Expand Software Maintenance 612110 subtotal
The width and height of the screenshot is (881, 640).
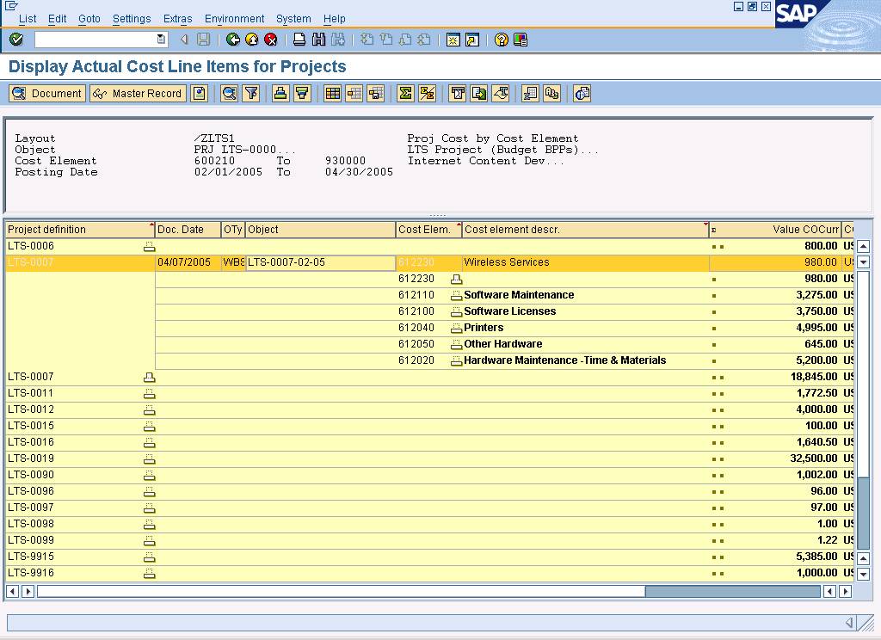pyautogui.click(x=456, y=296)
